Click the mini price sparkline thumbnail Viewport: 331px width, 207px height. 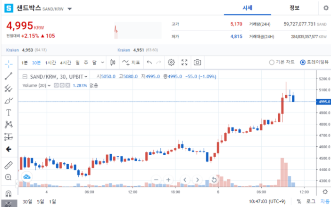tap(138, 30)
